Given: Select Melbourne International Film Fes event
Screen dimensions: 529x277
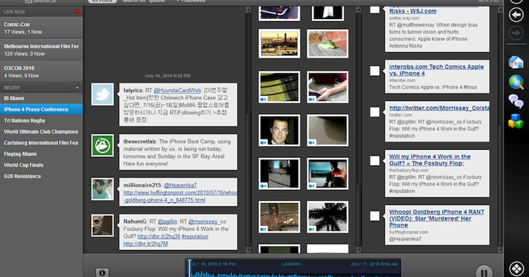Looking at the screenshot, I should click(41, 50).
